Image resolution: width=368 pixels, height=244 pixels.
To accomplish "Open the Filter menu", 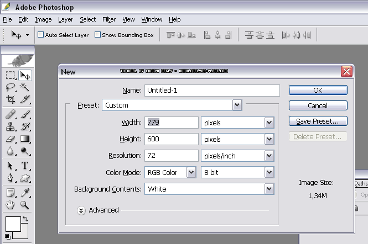I will tap(109, 19).
